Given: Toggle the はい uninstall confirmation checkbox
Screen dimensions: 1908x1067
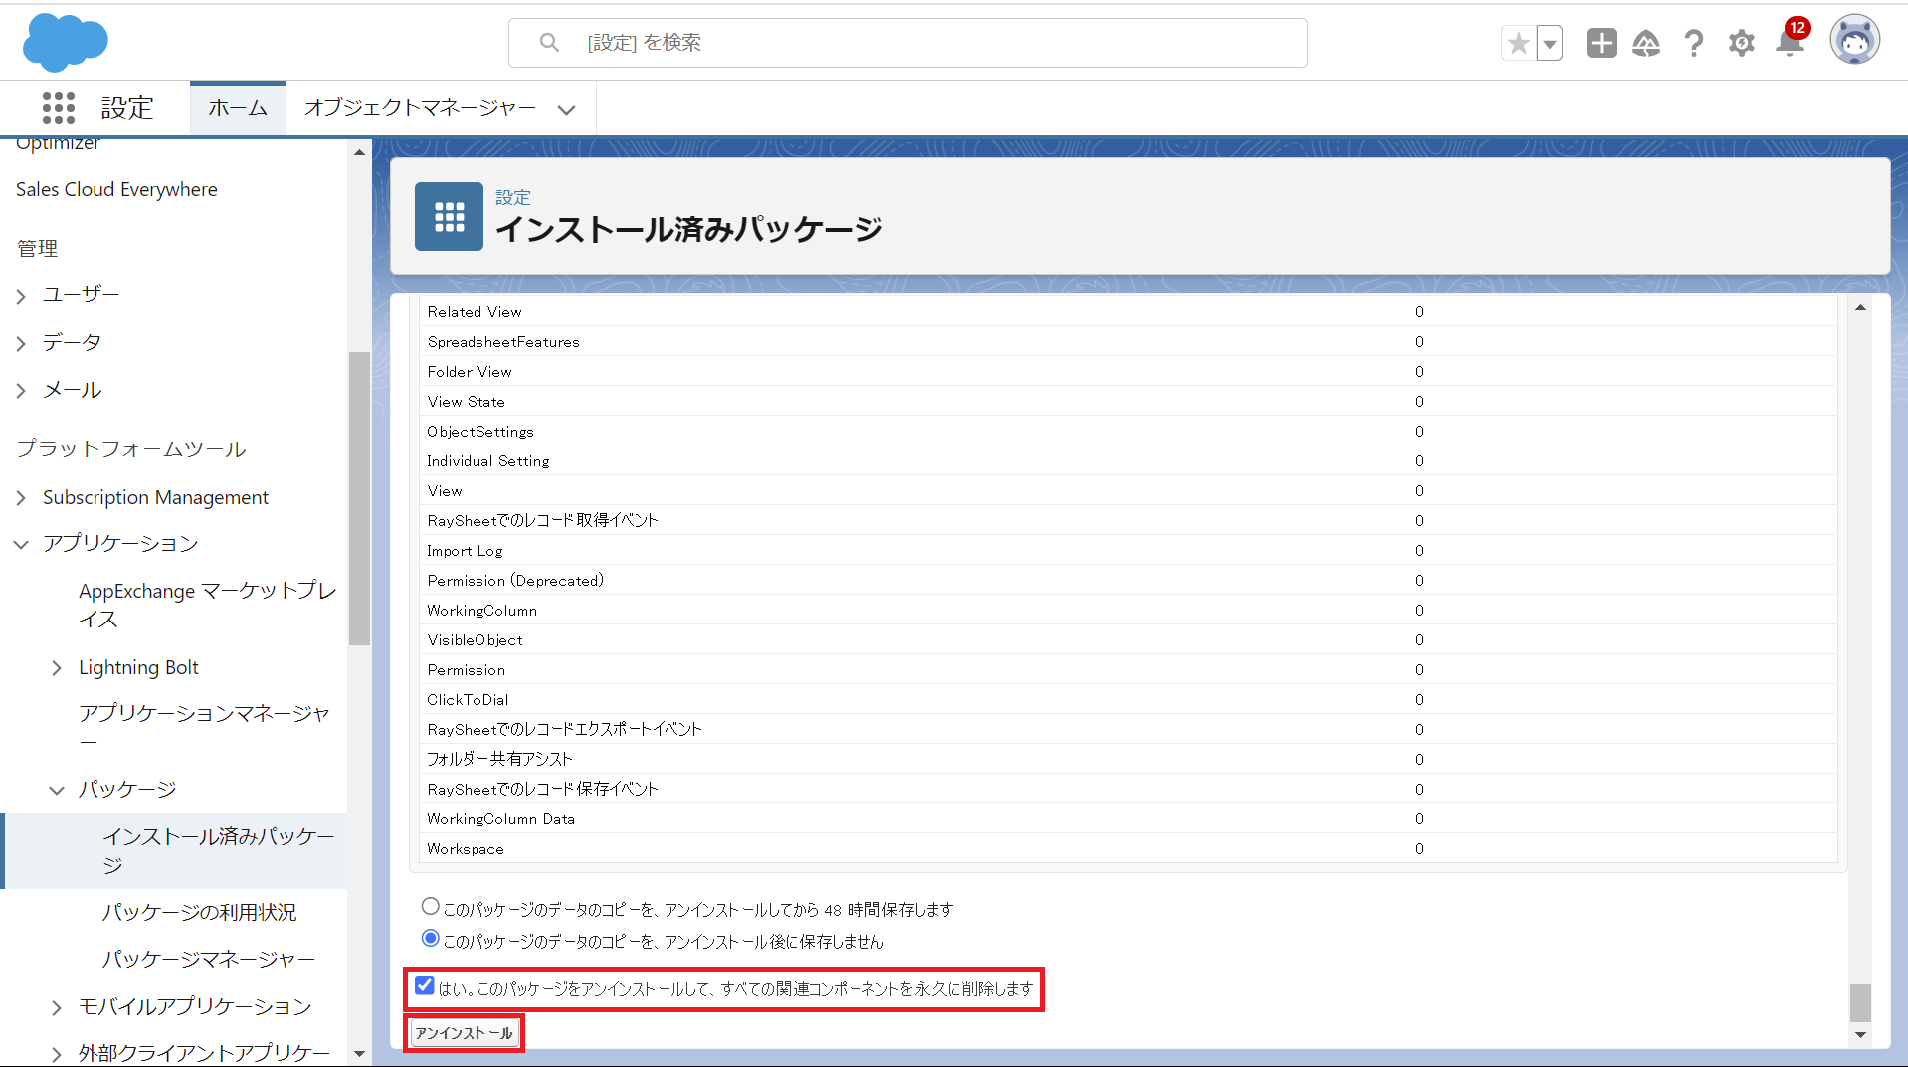Looking at the screenshot, I should (425, 985).
